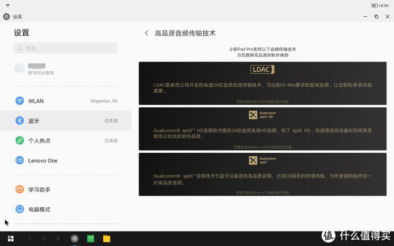Screen dimensions: 394x246
Task: Click the Lenovo One icon in the sidebar
Action: pos(20,160)
